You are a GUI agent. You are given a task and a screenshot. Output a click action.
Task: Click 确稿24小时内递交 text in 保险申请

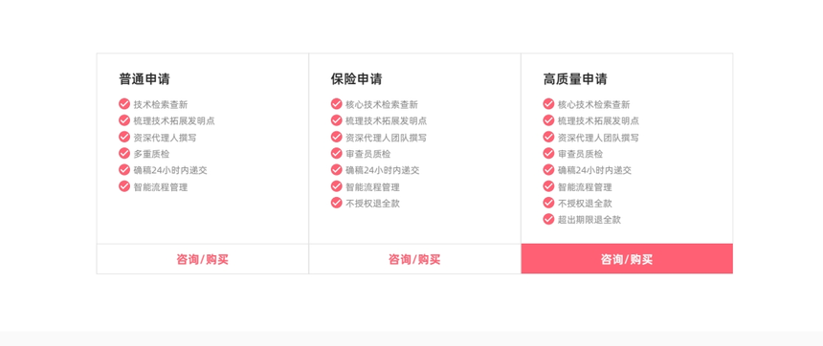(383, 170)
